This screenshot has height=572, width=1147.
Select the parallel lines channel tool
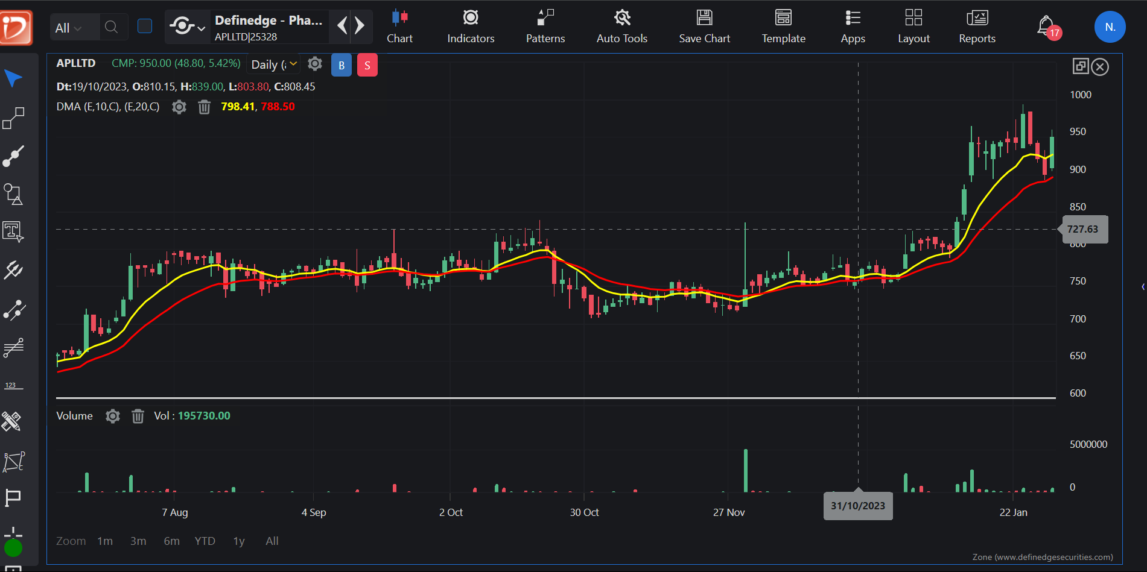[x=13, y=347]
